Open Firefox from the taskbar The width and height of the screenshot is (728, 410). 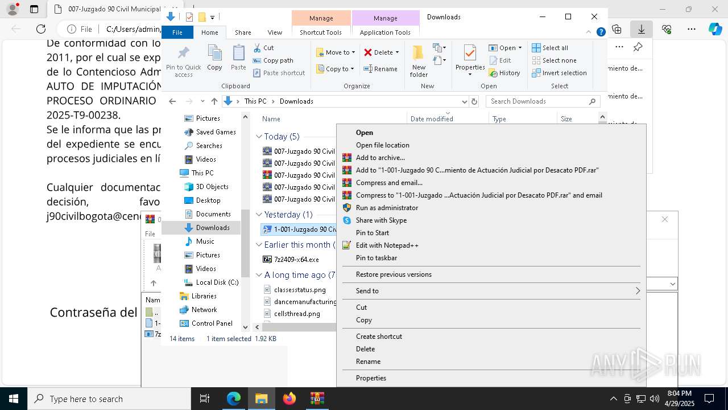(x=289, y=399)
